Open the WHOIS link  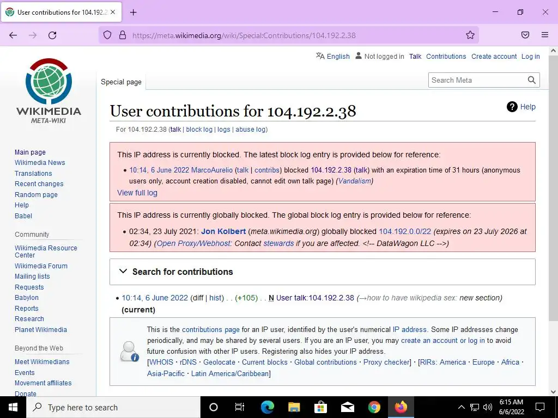coord(161,362)
